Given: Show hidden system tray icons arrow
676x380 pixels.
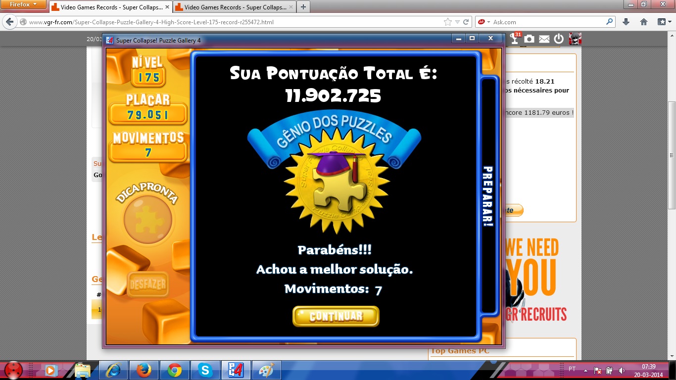Looking at the screenshot, I should click(x=586, y=370).
